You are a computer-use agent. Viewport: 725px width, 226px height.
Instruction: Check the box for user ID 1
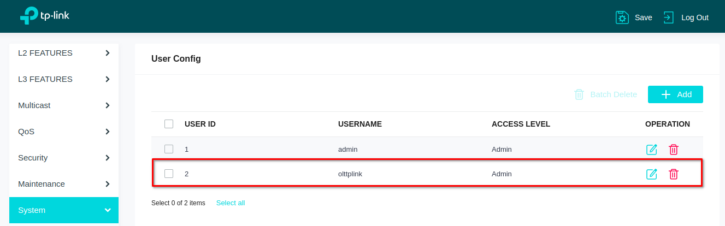169,149
